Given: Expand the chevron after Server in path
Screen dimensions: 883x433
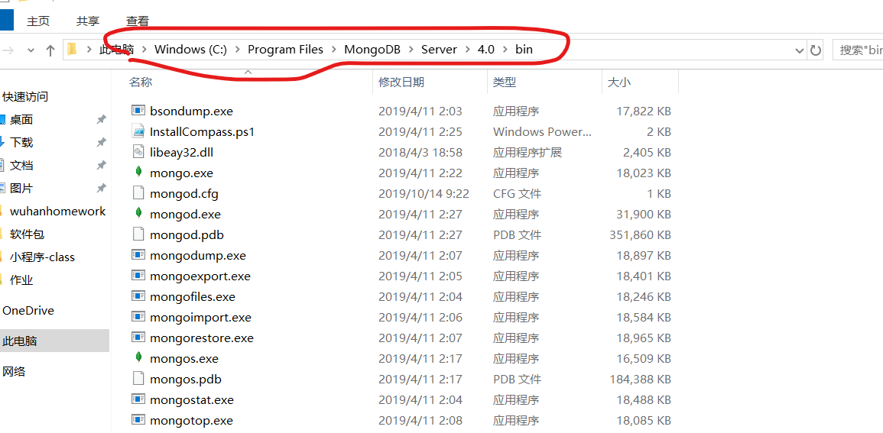Looking at the screenshot, I should (x=468, y=50).
